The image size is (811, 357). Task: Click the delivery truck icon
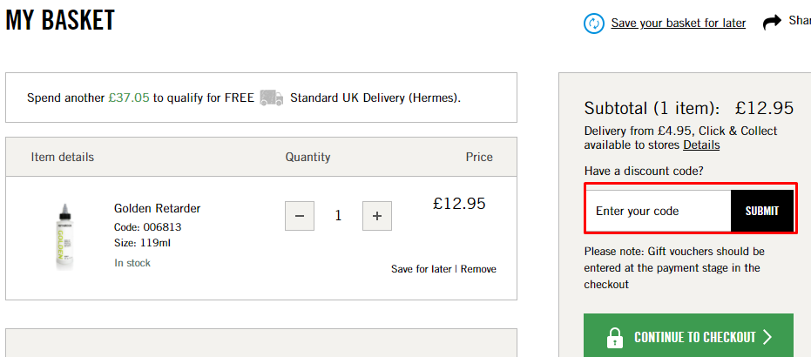(272, 98)
